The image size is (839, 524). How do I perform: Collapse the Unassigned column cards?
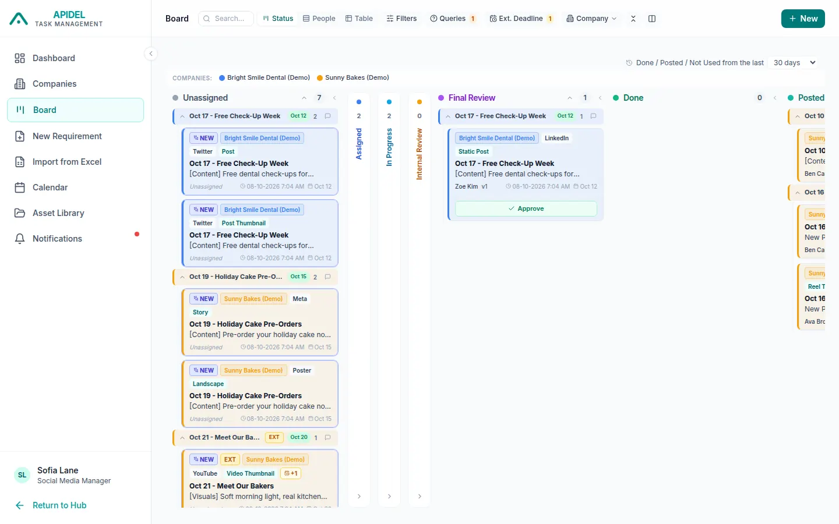click(304, 98)
